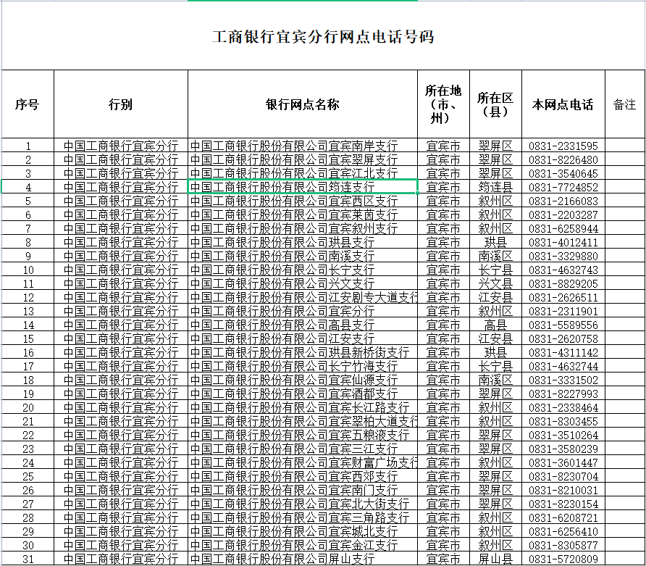The image size is (646, 566).
Task: Select phone number 0831-4311142
Action: click(563, 352)
